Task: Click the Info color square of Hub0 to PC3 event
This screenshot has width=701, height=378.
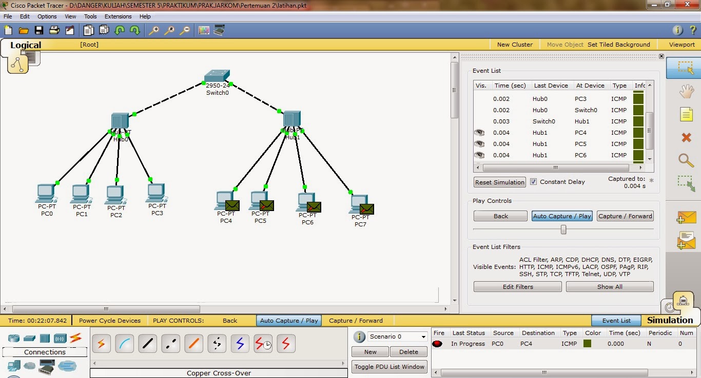Action: [638, 99]
